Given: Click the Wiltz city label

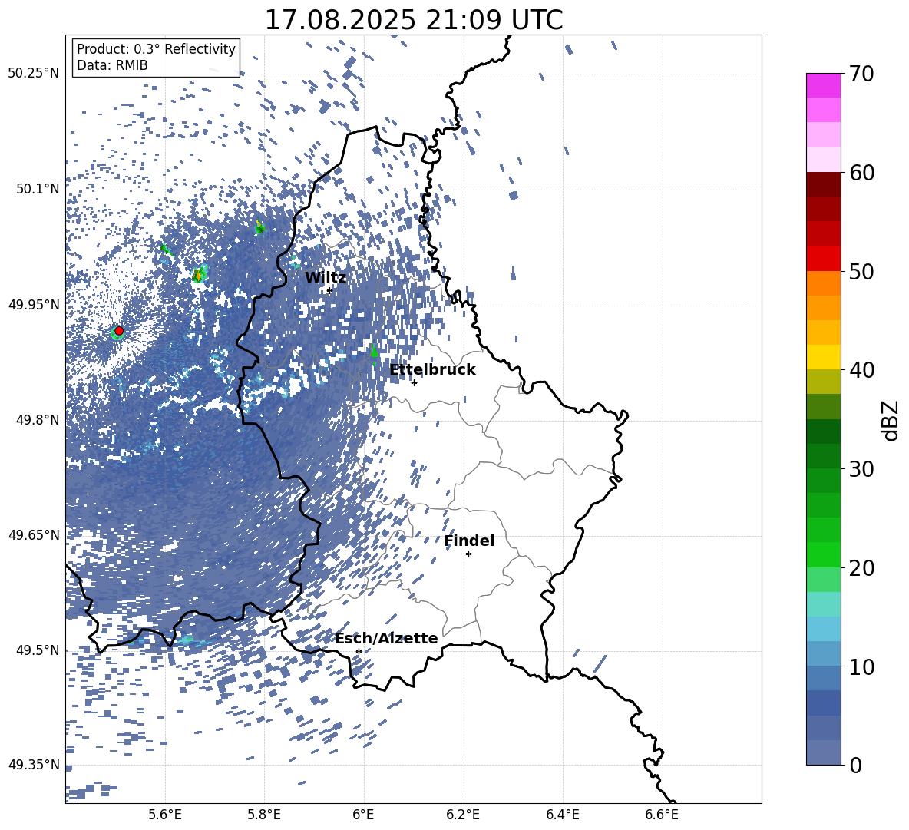Looking at the screenshot, I should 326,278.
